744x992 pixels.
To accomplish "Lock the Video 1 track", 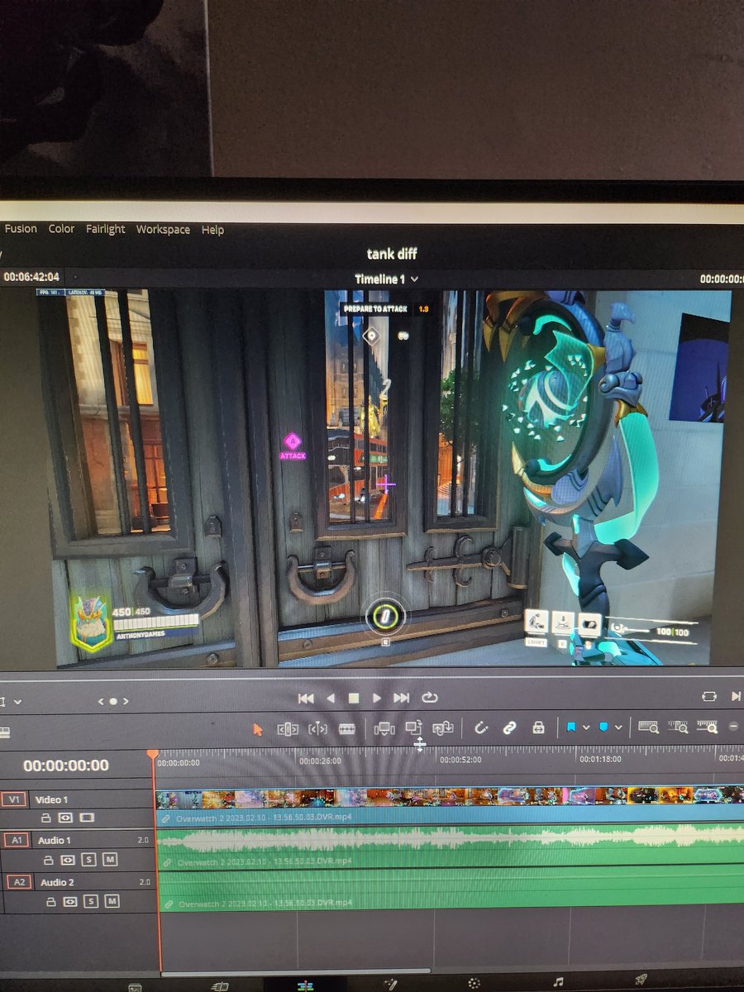I will tap(47, 818).
